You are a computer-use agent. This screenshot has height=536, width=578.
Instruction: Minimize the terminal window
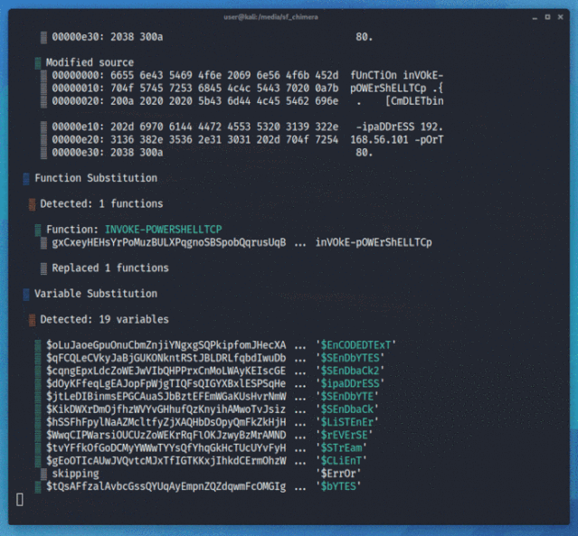coord(535,17)
